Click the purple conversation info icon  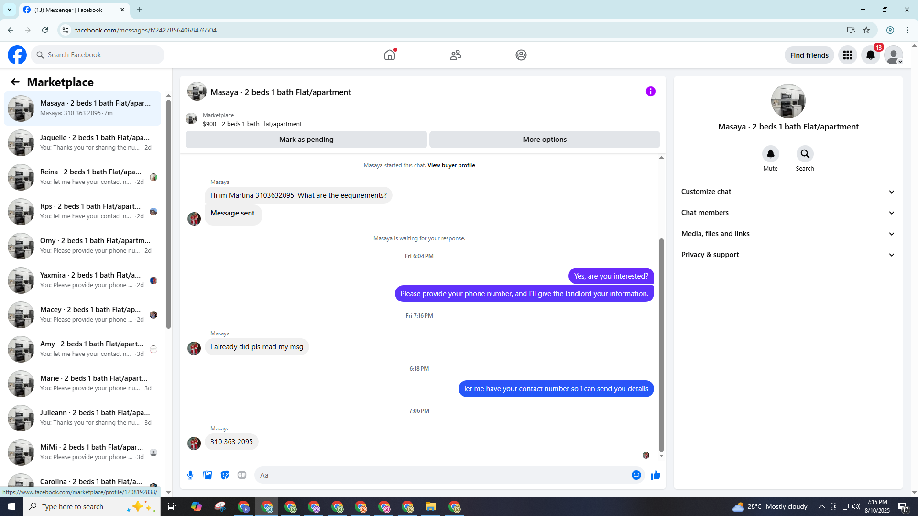(650, 91)
